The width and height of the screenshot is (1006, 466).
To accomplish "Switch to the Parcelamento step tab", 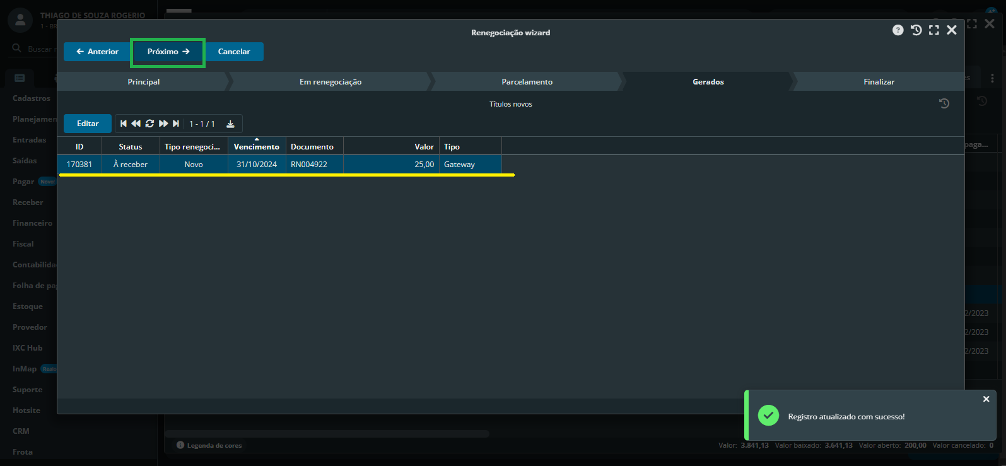I will coord(527,82).
